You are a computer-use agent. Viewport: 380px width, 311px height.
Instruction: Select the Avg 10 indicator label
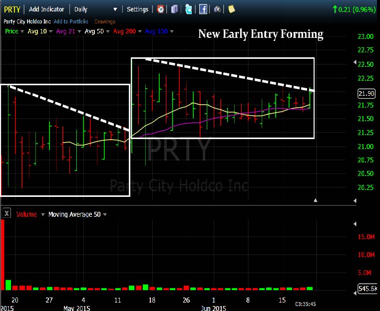point(37,31)
